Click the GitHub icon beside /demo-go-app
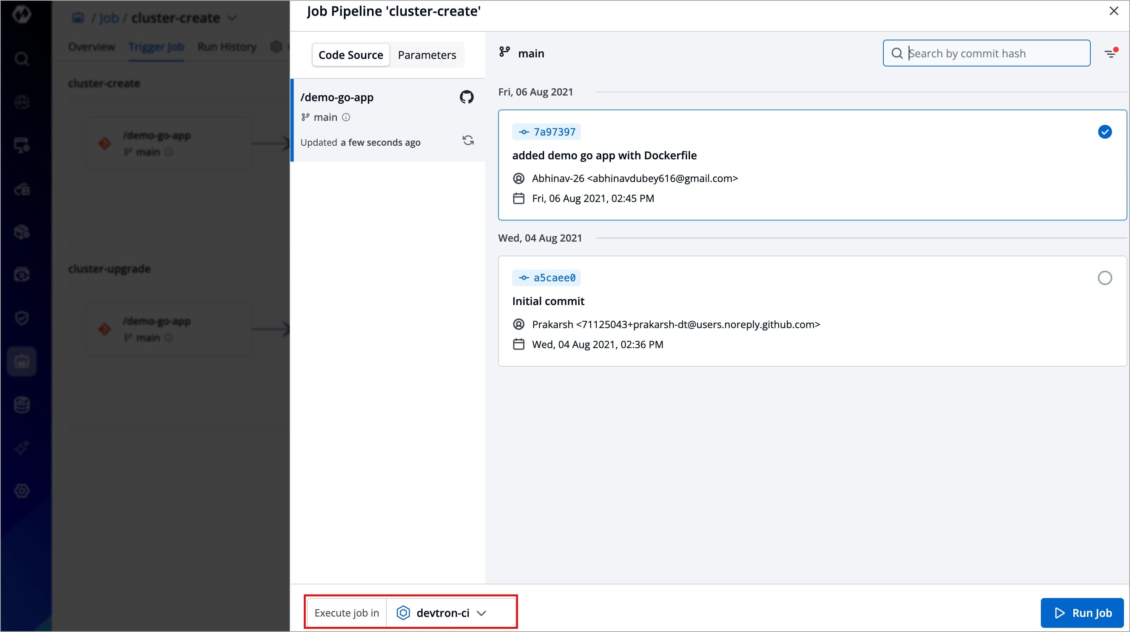Image resolution: width=1130 pixels, height=632 pixels. [466, 97]
